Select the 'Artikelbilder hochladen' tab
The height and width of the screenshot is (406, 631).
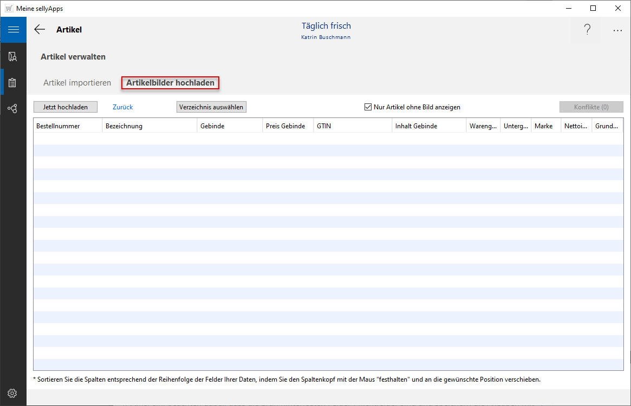[170, 83]
